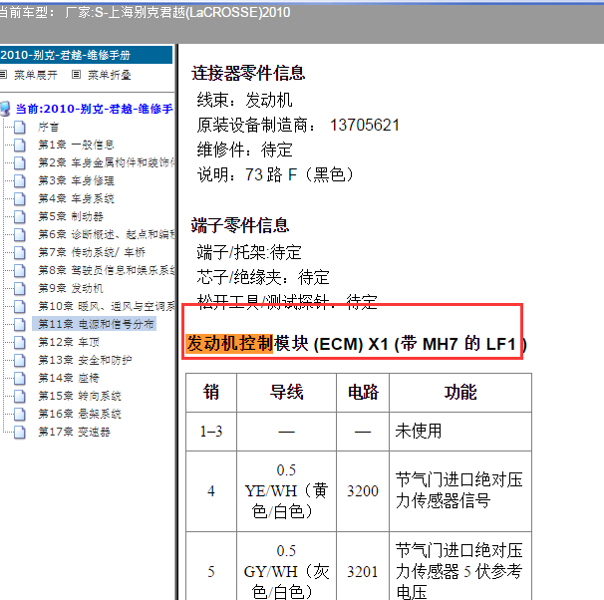Click the 菜单展开 expand-menu button
This screenshot has height=600, width=604.
[36, 75]
